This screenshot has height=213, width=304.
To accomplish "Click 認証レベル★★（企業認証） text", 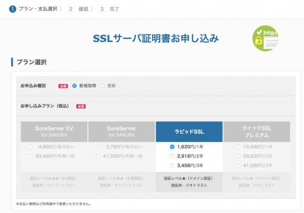I will coord(121,178).
